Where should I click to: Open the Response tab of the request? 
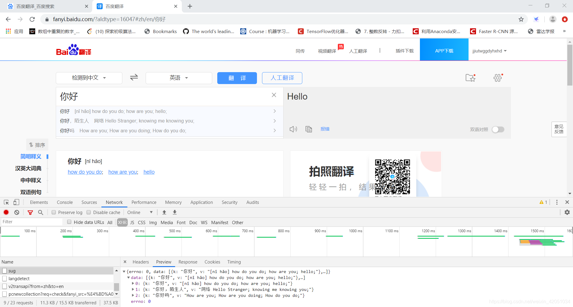188,262
